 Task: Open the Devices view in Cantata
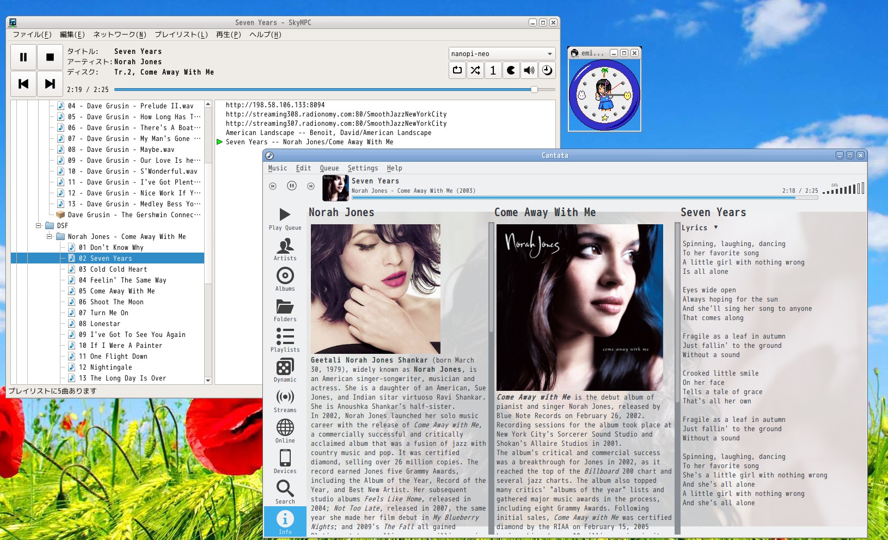pyautogui.click(x=285, y=462)
